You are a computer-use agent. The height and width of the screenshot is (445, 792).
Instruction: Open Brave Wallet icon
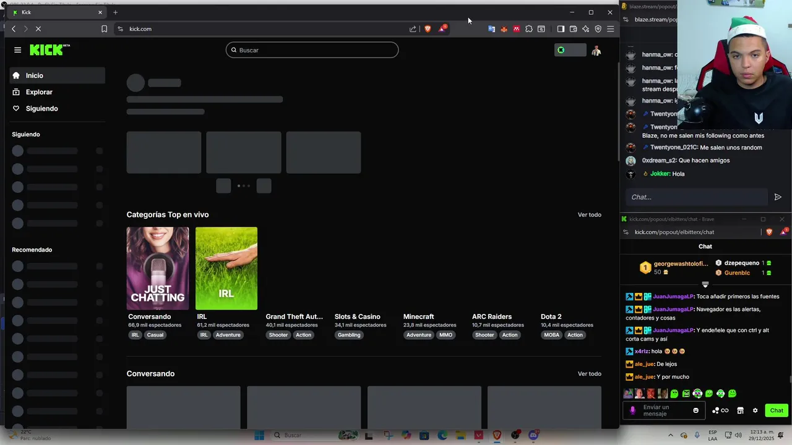[573, 29]
